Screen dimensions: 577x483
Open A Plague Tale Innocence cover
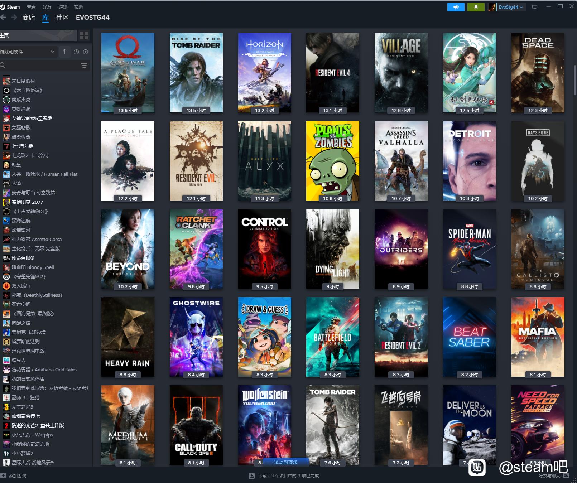pos(128,161)
